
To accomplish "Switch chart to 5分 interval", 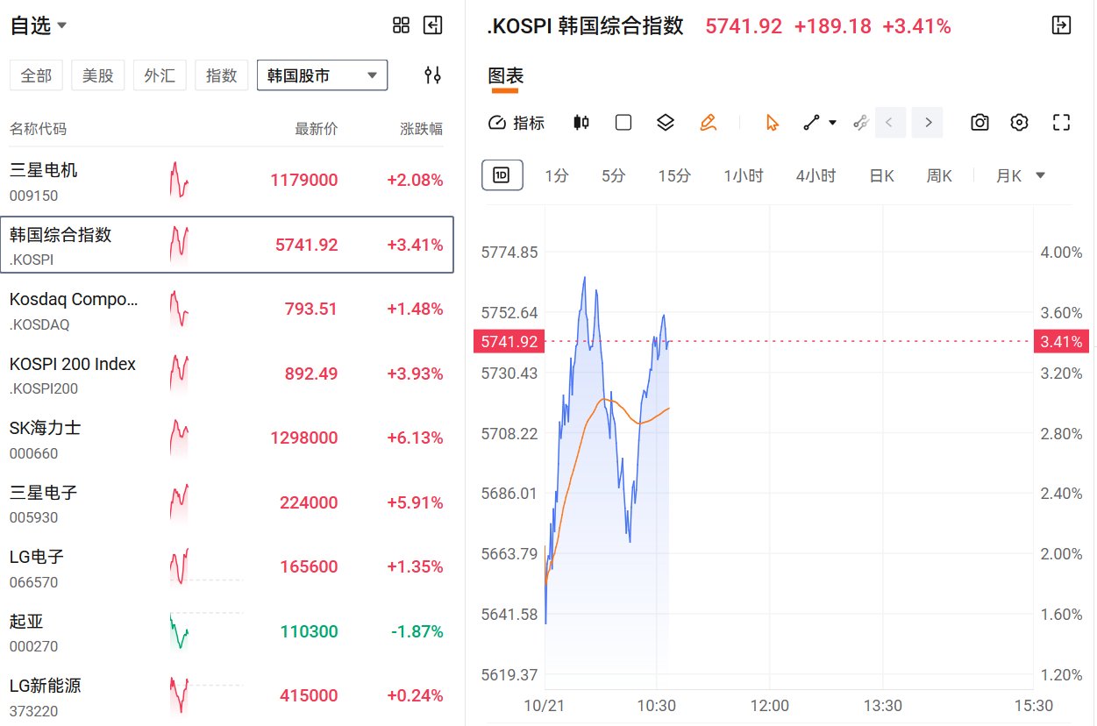I will [x=614, y=175].
